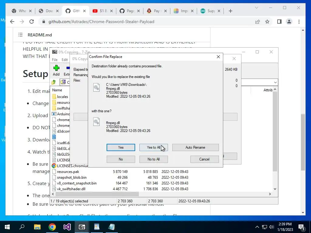Open Chrome profile avatar
This screenshot has height=233, width=311.
(x=289, y=22)
